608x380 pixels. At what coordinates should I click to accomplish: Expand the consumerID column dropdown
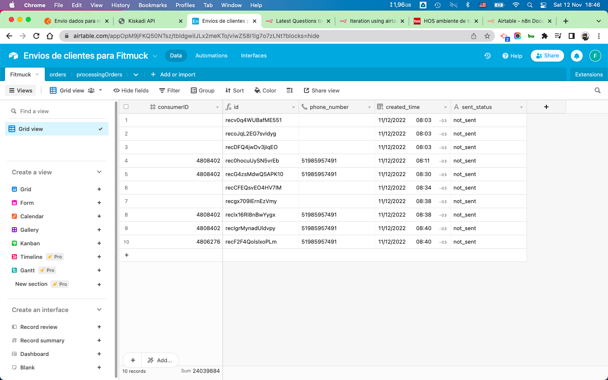click(217, 107)
